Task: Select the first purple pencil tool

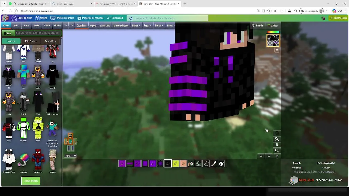Action: tap(122, 164)
